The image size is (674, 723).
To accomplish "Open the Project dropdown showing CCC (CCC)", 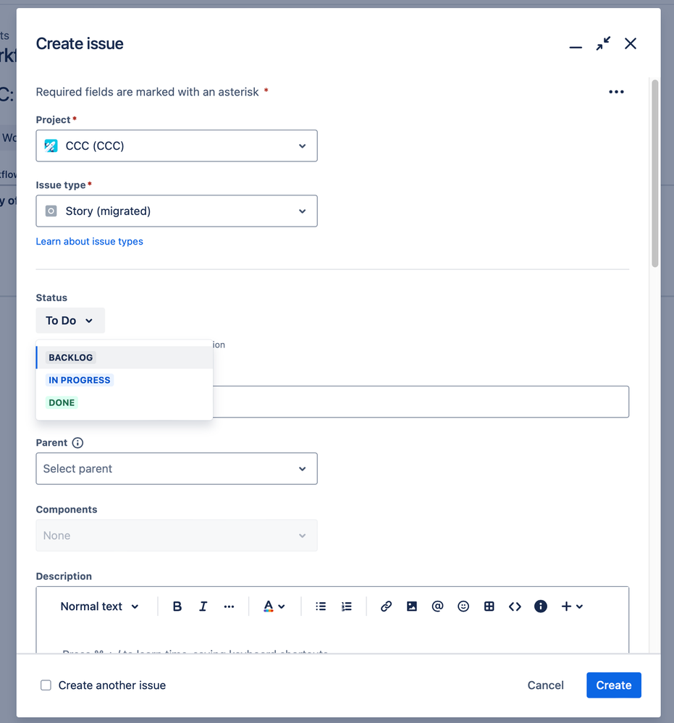I will click(x=177, y=145).
